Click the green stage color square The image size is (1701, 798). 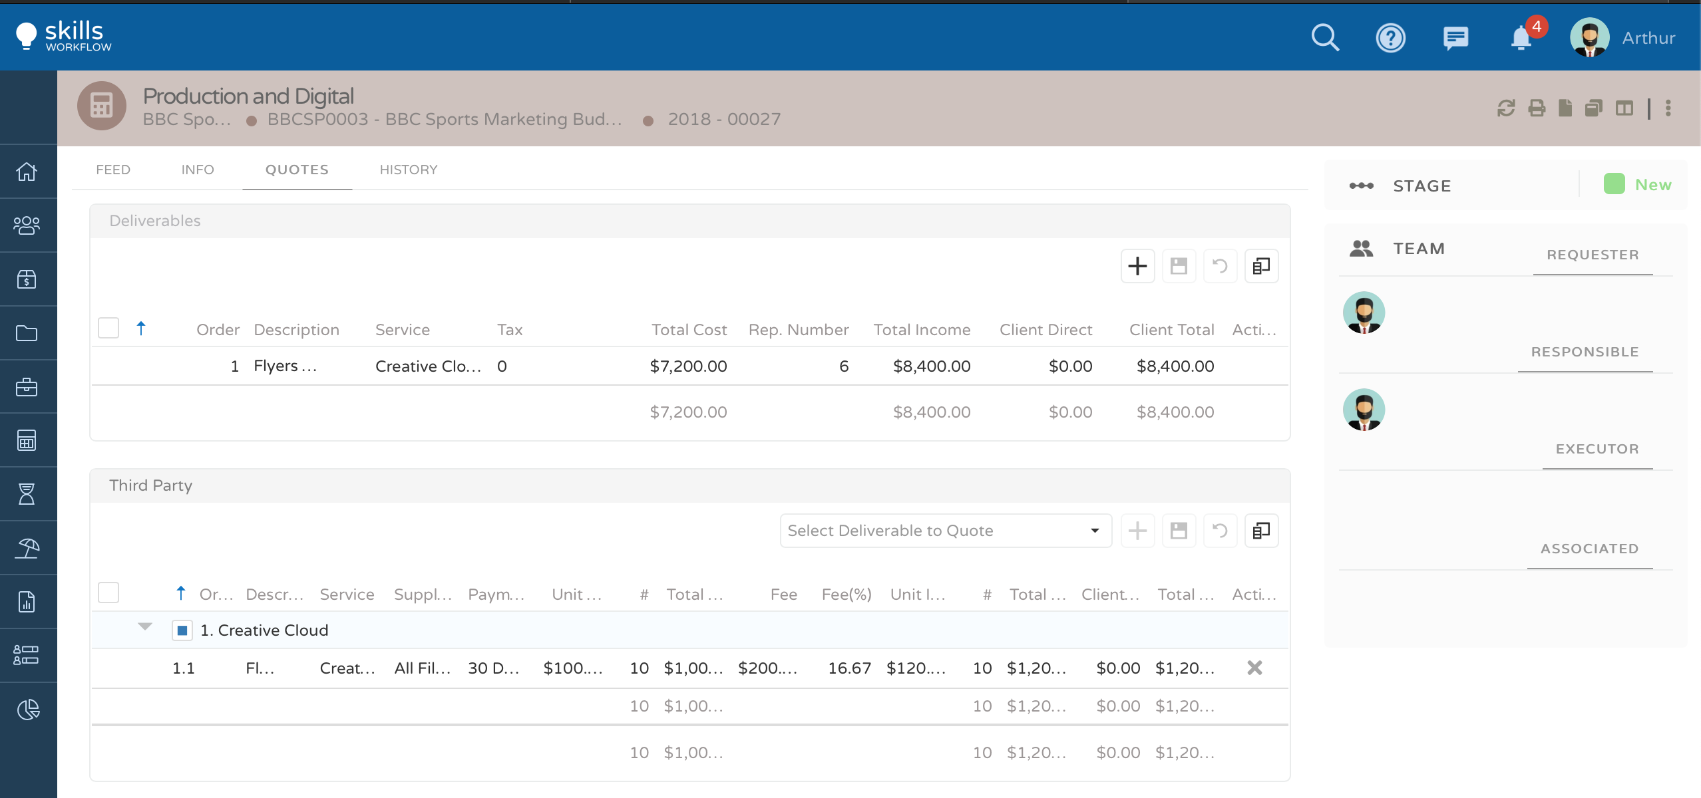[1614, 184]
